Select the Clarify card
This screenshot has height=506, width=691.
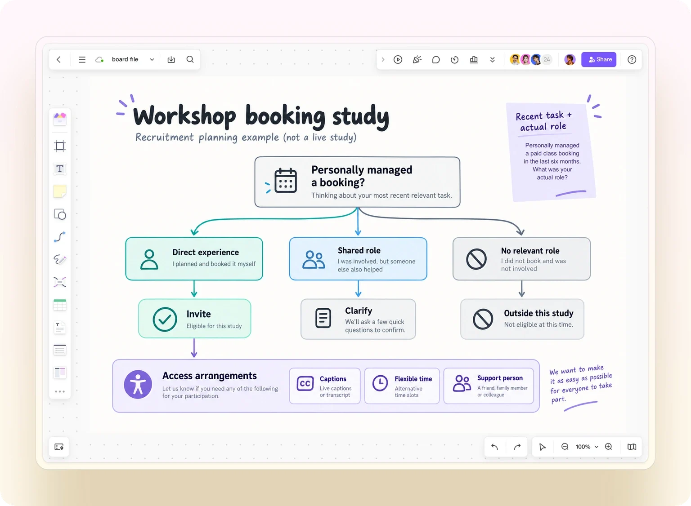click(358, 319)
